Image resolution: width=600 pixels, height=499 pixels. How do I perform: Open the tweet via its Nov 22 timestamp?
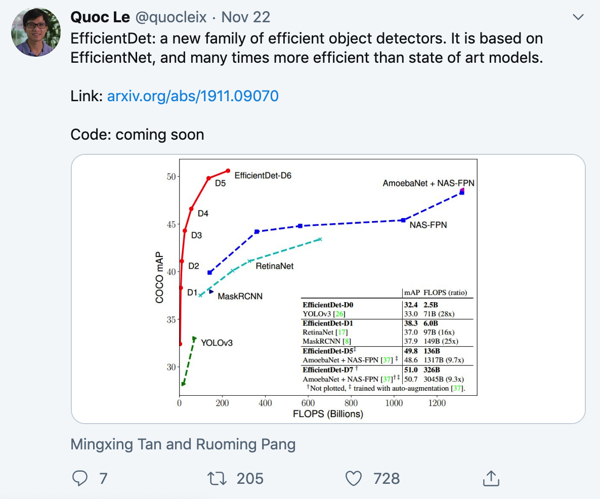245,17
